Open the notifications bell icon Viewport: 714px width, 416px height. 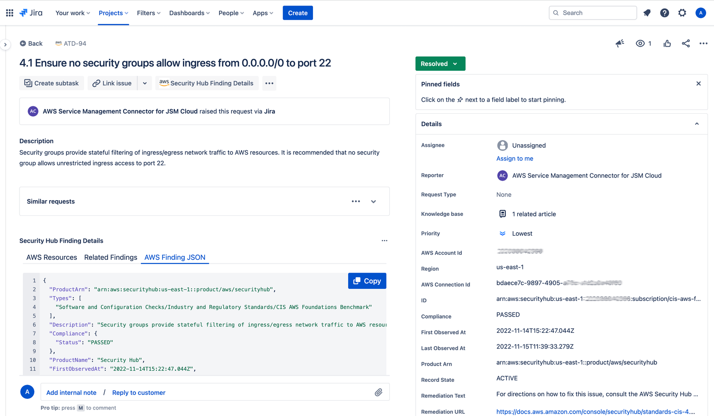(x=647, y=13)
